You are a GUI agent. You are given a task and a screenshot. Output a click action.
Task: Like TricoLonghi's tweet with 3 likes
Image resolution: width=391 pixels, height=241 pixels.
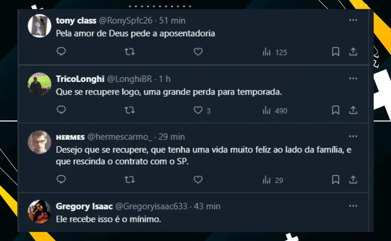point(199,110)
